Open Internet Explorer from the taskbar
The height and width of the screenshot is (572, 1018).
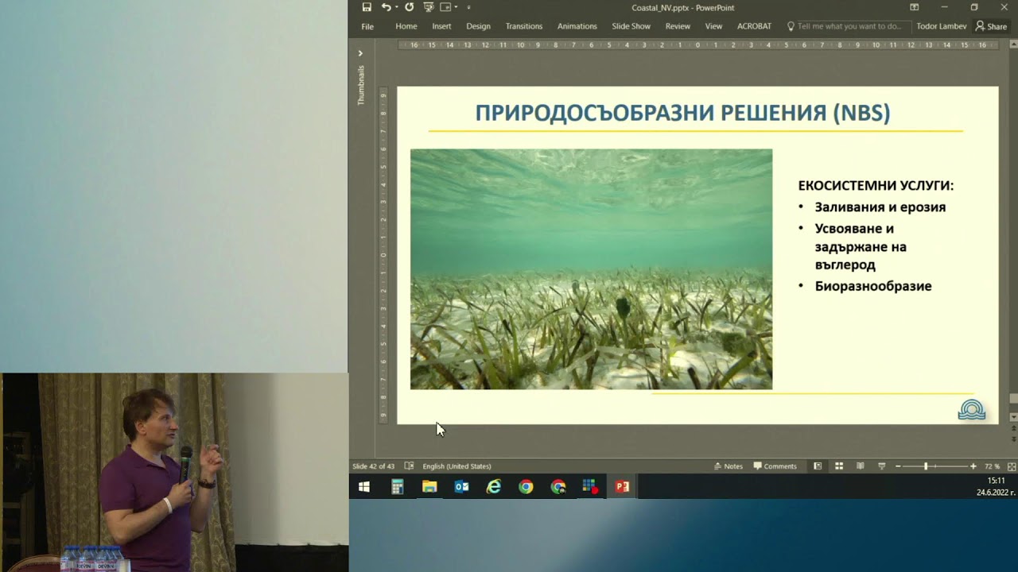(494, 487)
